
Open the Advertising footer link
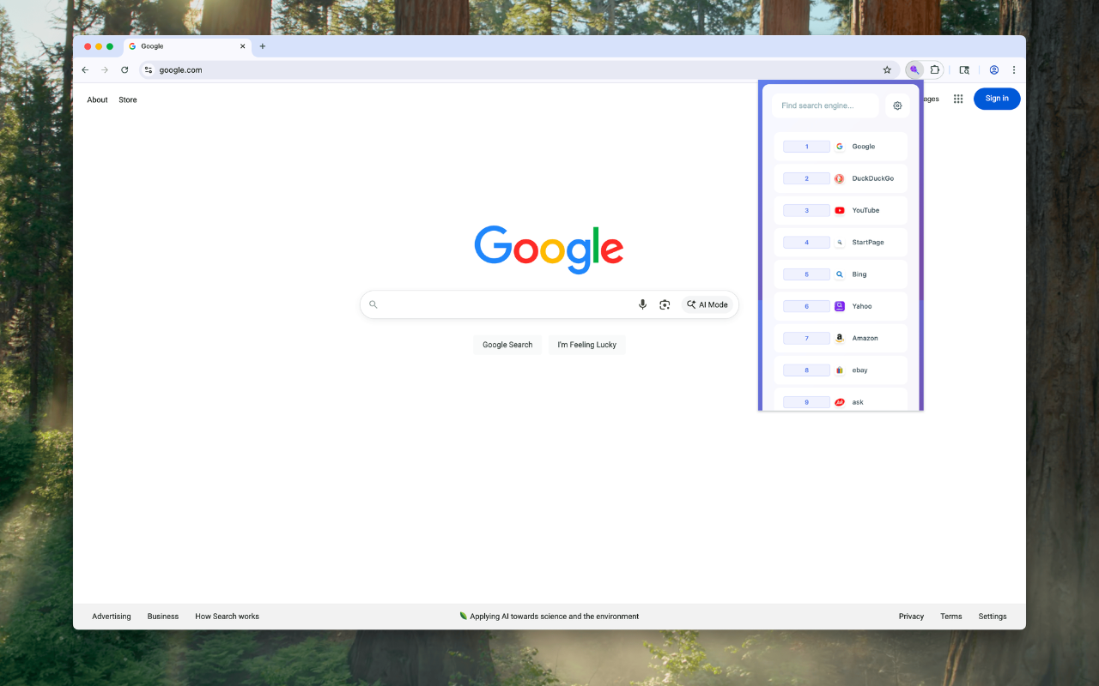pyautogui.click(x=112, y=617)
